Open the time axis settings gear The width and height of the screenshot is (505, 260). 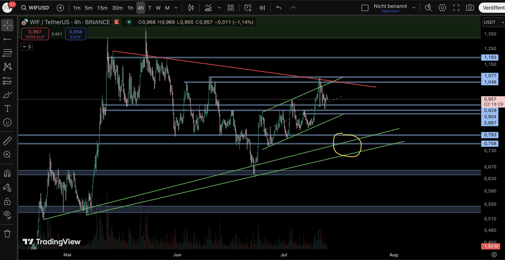(x=494, y=255)
